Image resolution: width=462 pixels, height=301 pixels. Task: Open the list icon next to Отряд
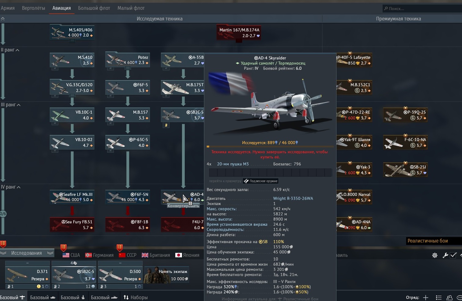[x=439, y=298]
